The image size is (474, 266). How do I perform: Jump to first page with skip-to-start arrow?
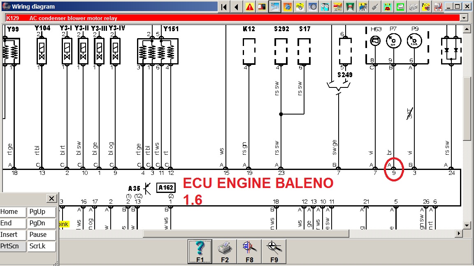[224, 7]
